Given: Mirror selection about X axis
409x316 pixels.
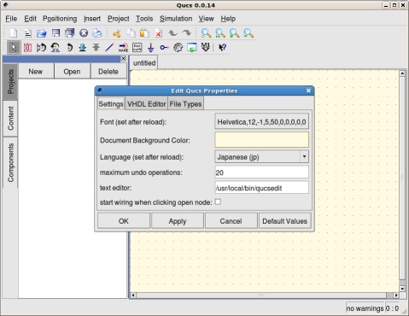Looking at the screenshot, I should click(42, 47).
